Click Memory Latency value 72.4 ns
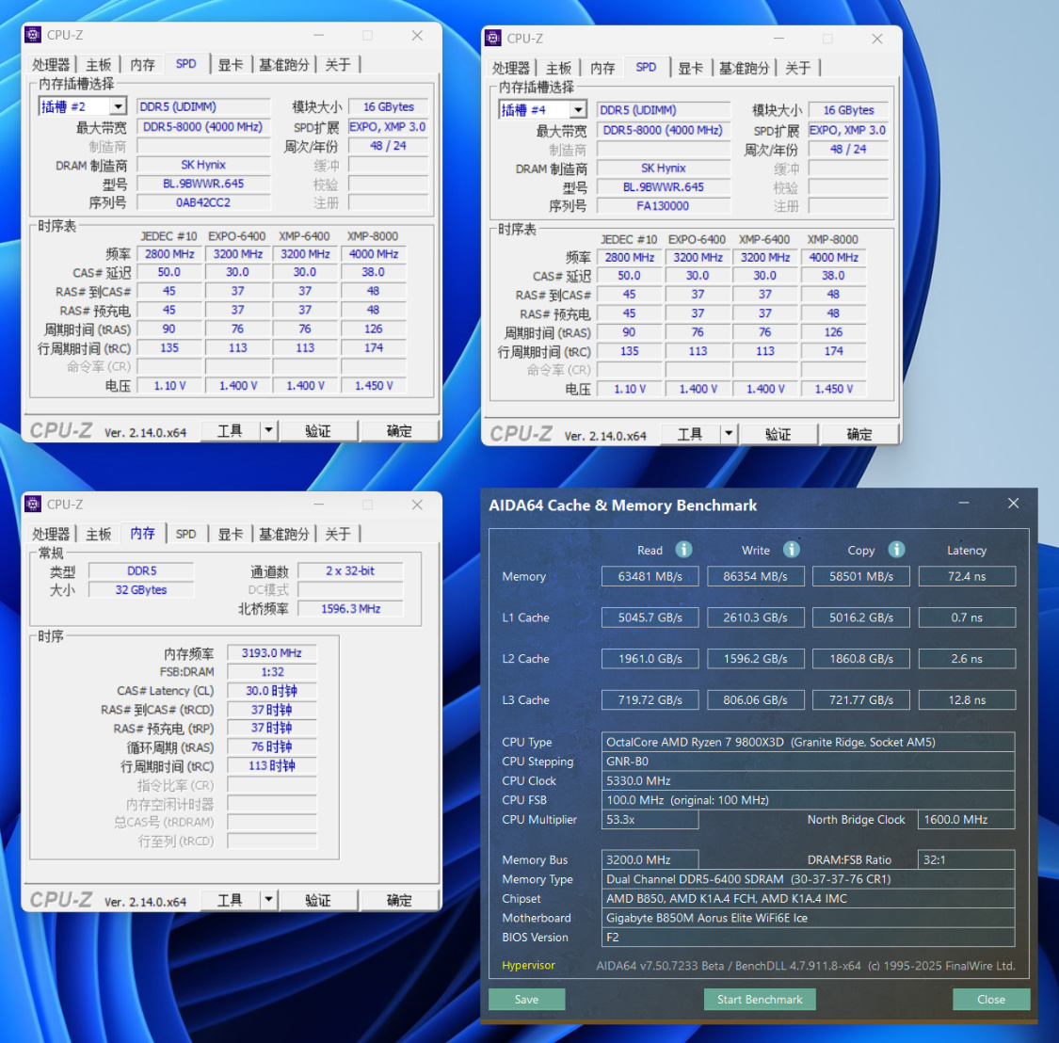Viewport: 1059px width, 1043px height. (x=967, y=576)
